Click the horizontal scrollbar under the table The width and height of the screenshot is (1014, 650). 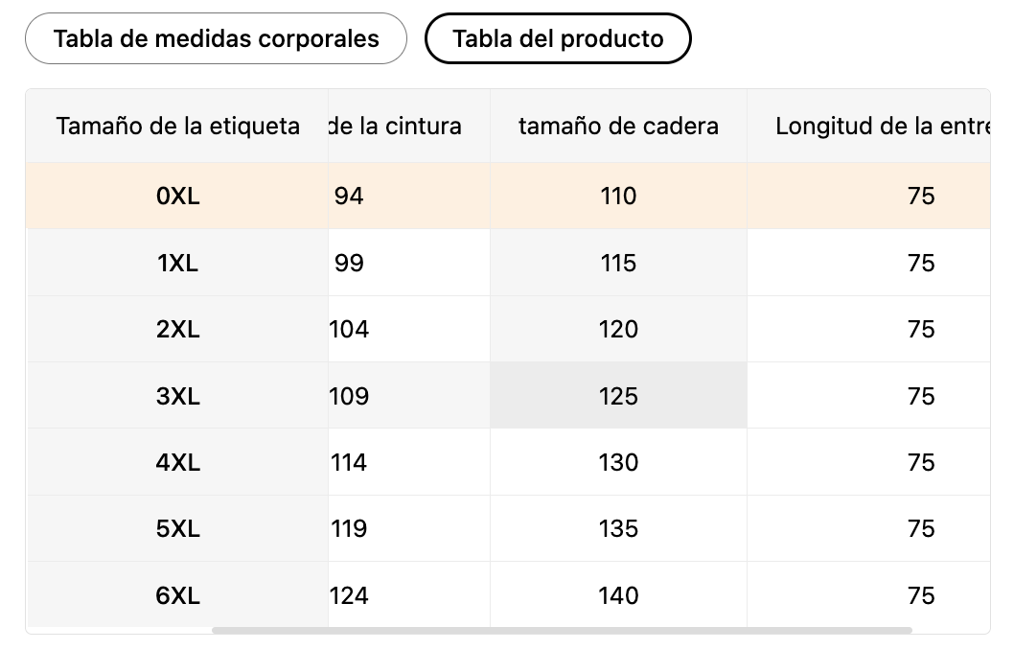click(x=562, y=631)
